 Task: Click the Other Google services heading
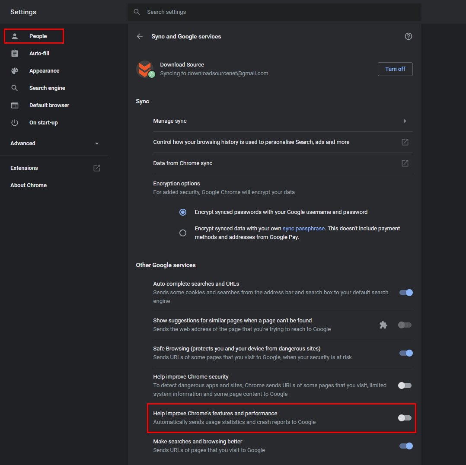[x=166, y=265]
